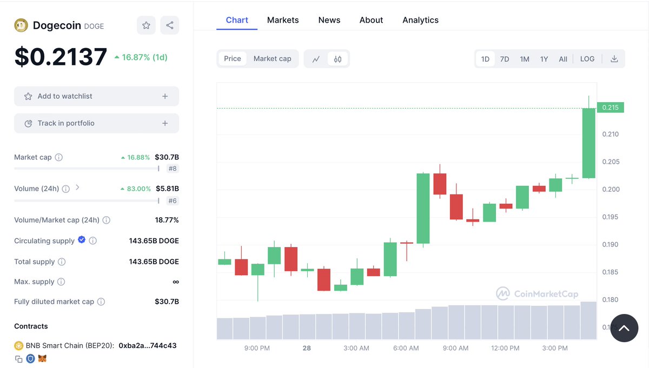This screenshot has height=368, width=649.
Task: Expand Volume (24h) details chevron
Action: (x=77, y=188)
